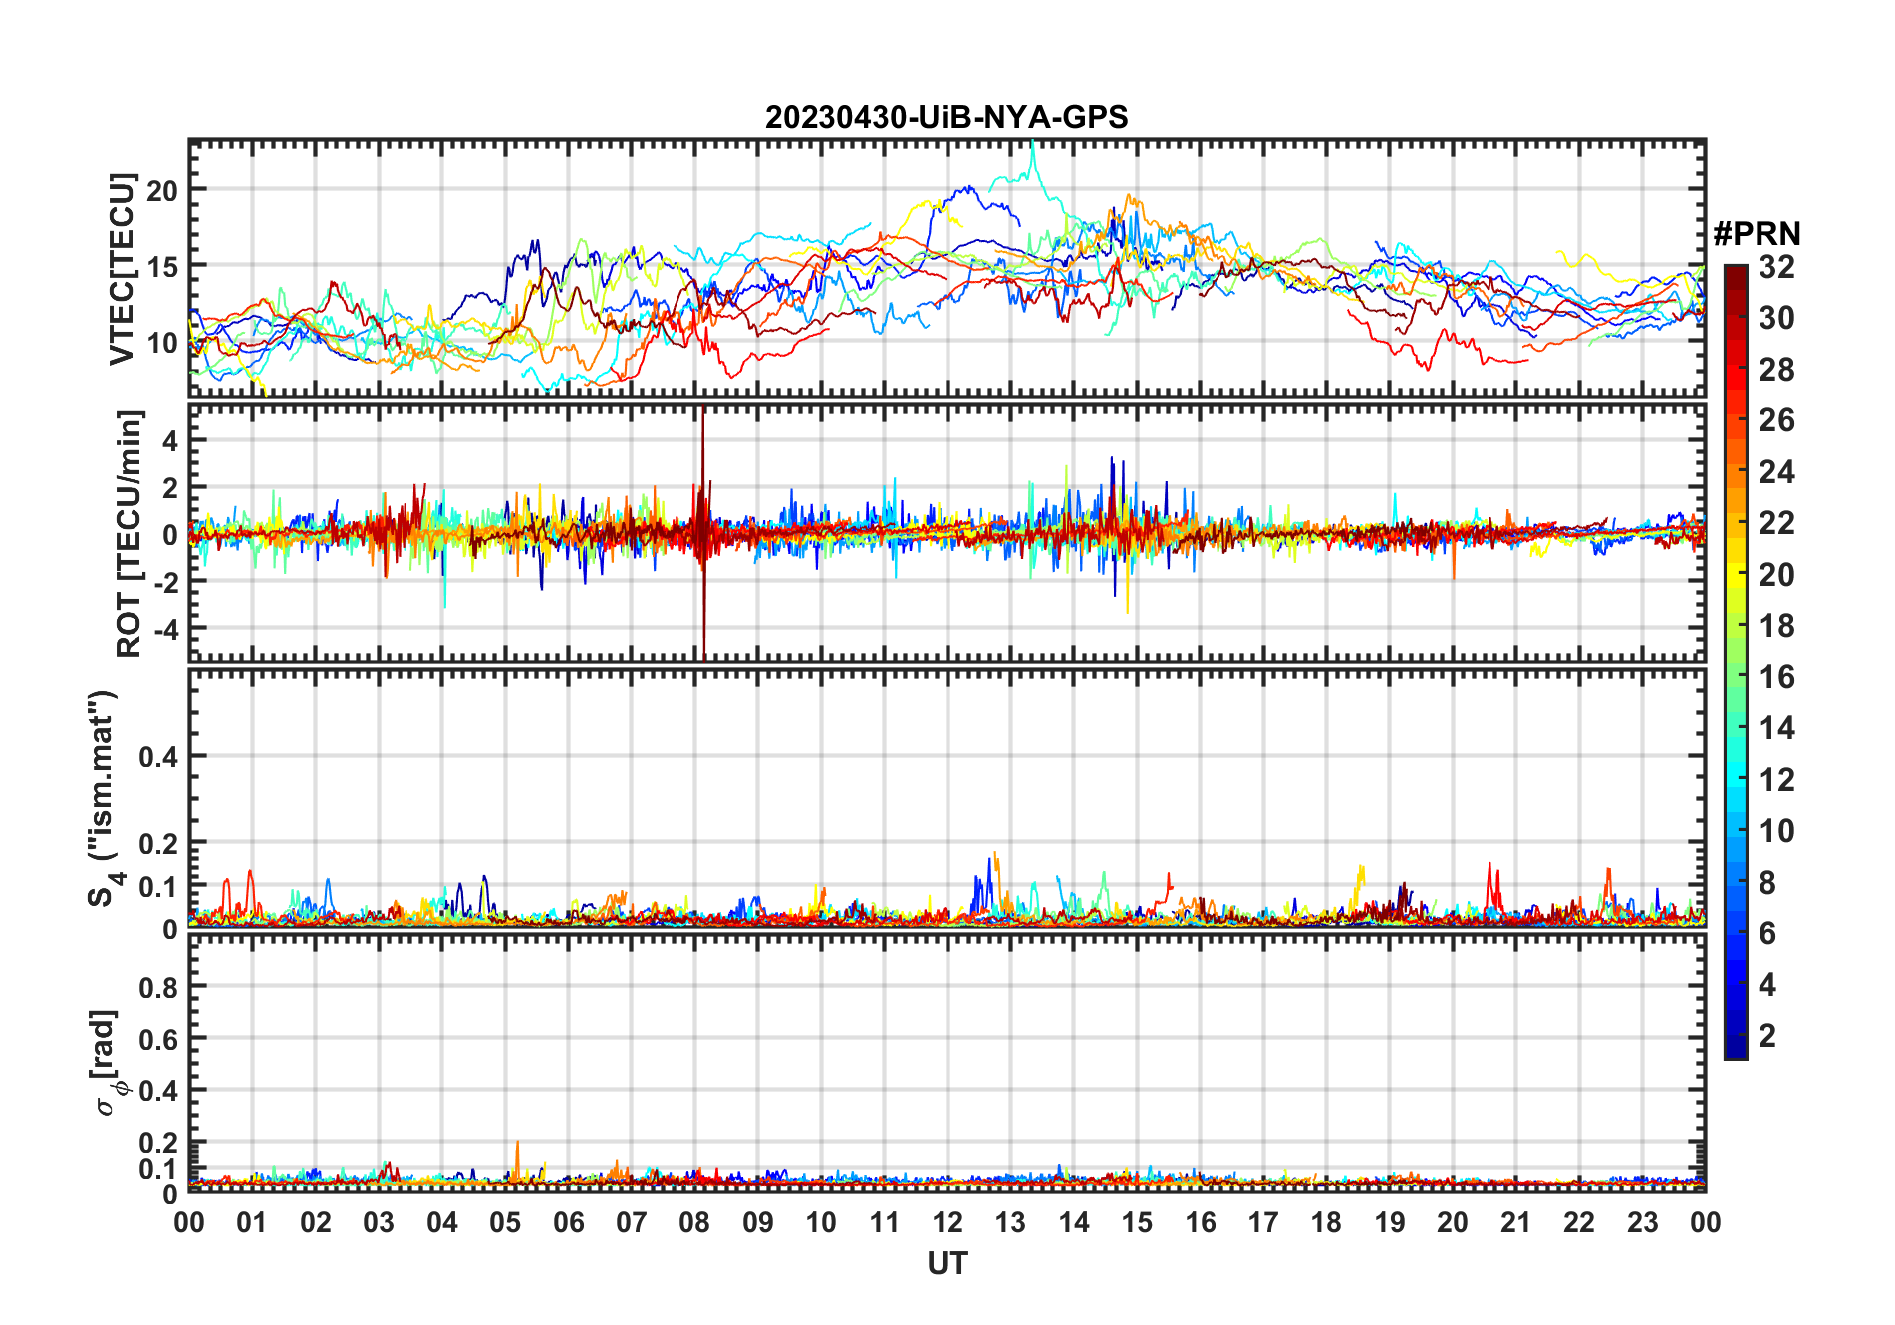
Task: Click colorbar tick label 8
Action: tap(1767, 883)
